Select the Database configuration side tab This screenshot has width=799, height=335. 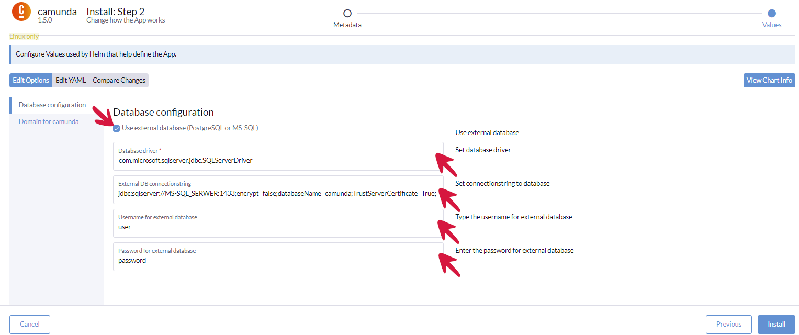tap(52, 105)
